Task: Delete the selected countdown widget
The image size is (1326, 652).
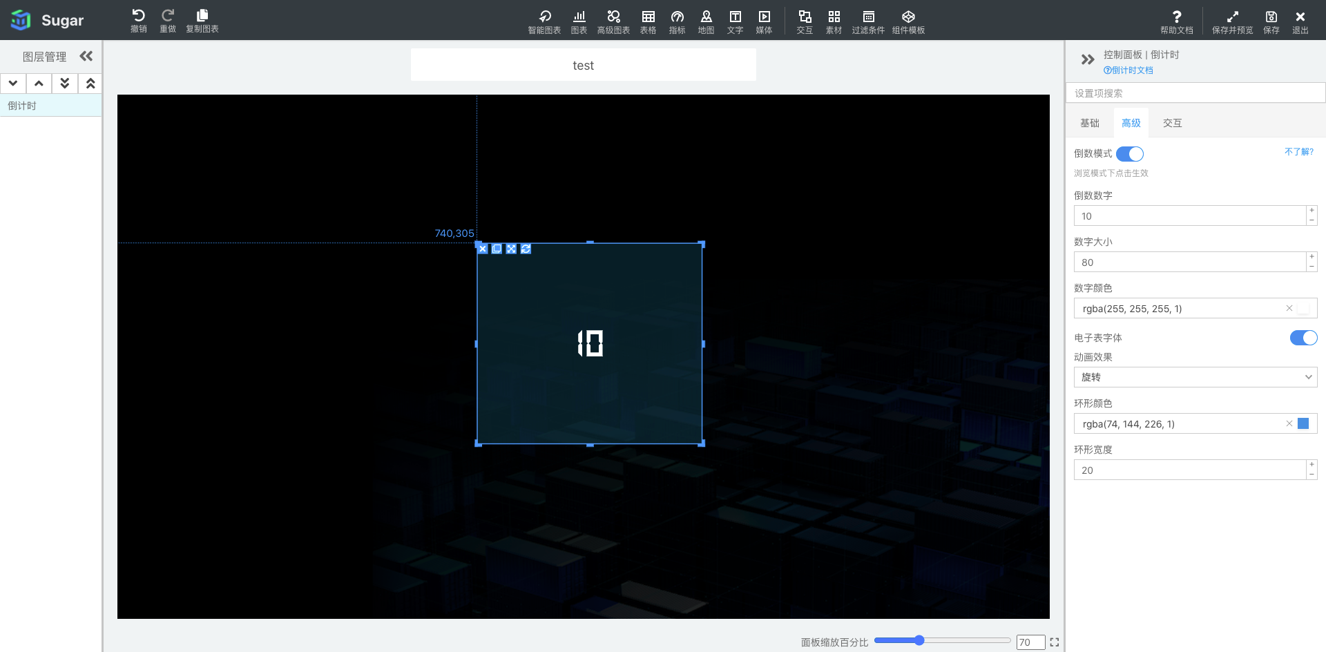Action: (x=483, y=249)
